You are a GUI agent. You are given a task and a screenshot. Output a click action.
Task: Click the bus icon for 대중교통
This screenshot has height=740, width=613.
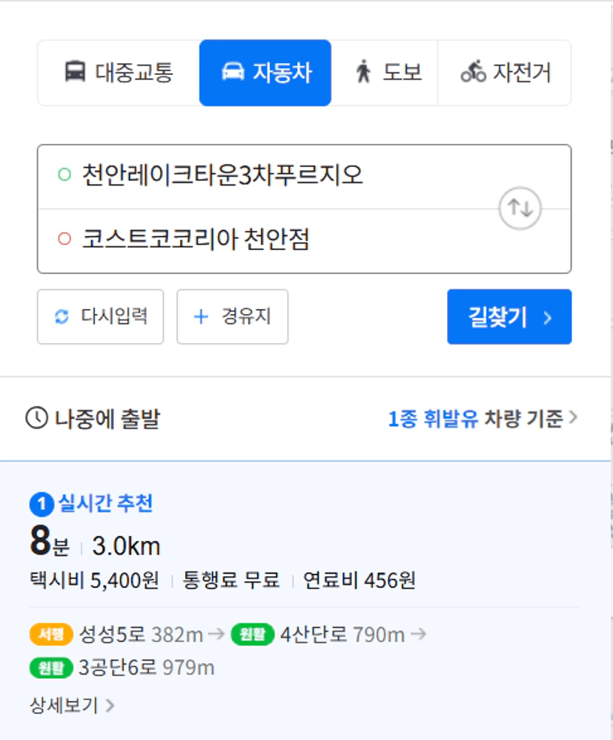pos(75,72)
